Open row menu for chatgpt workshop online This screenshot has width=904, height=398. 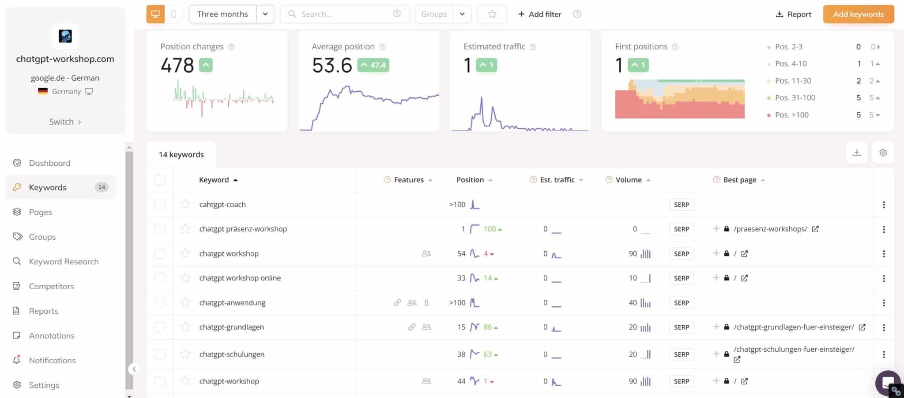pyautogui.click(x=884, y=278)
